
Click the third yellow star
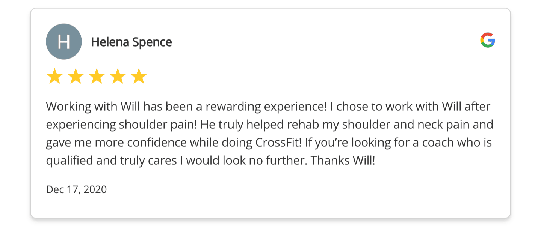(x=97, y=77)
